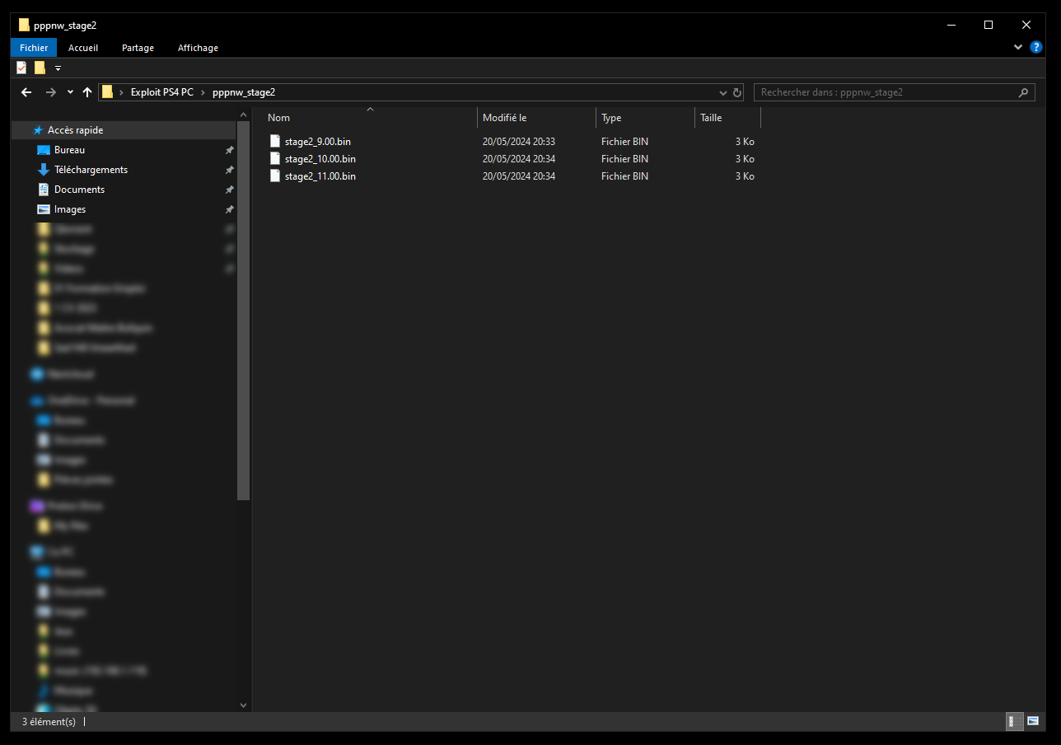
Task: Click the navigation pane scroll down arrow
Action: click(x=243, y=705)
